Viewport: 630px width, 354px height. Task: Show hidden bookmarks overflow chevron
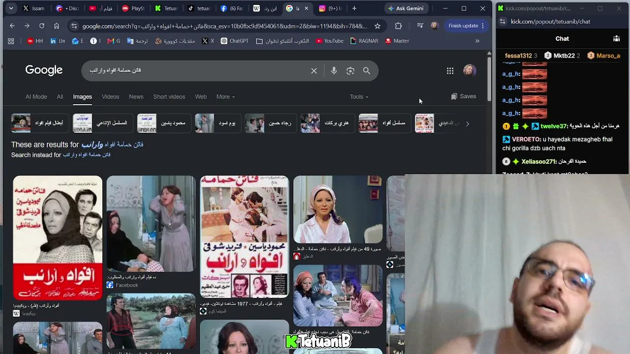(477, 41)
